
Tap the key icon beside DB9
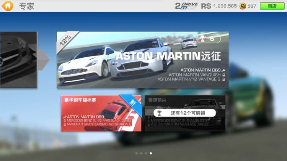(223, 70)
